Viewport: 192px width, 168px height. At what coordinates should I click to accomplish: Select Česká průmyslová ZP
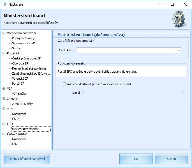pos(26,58)
